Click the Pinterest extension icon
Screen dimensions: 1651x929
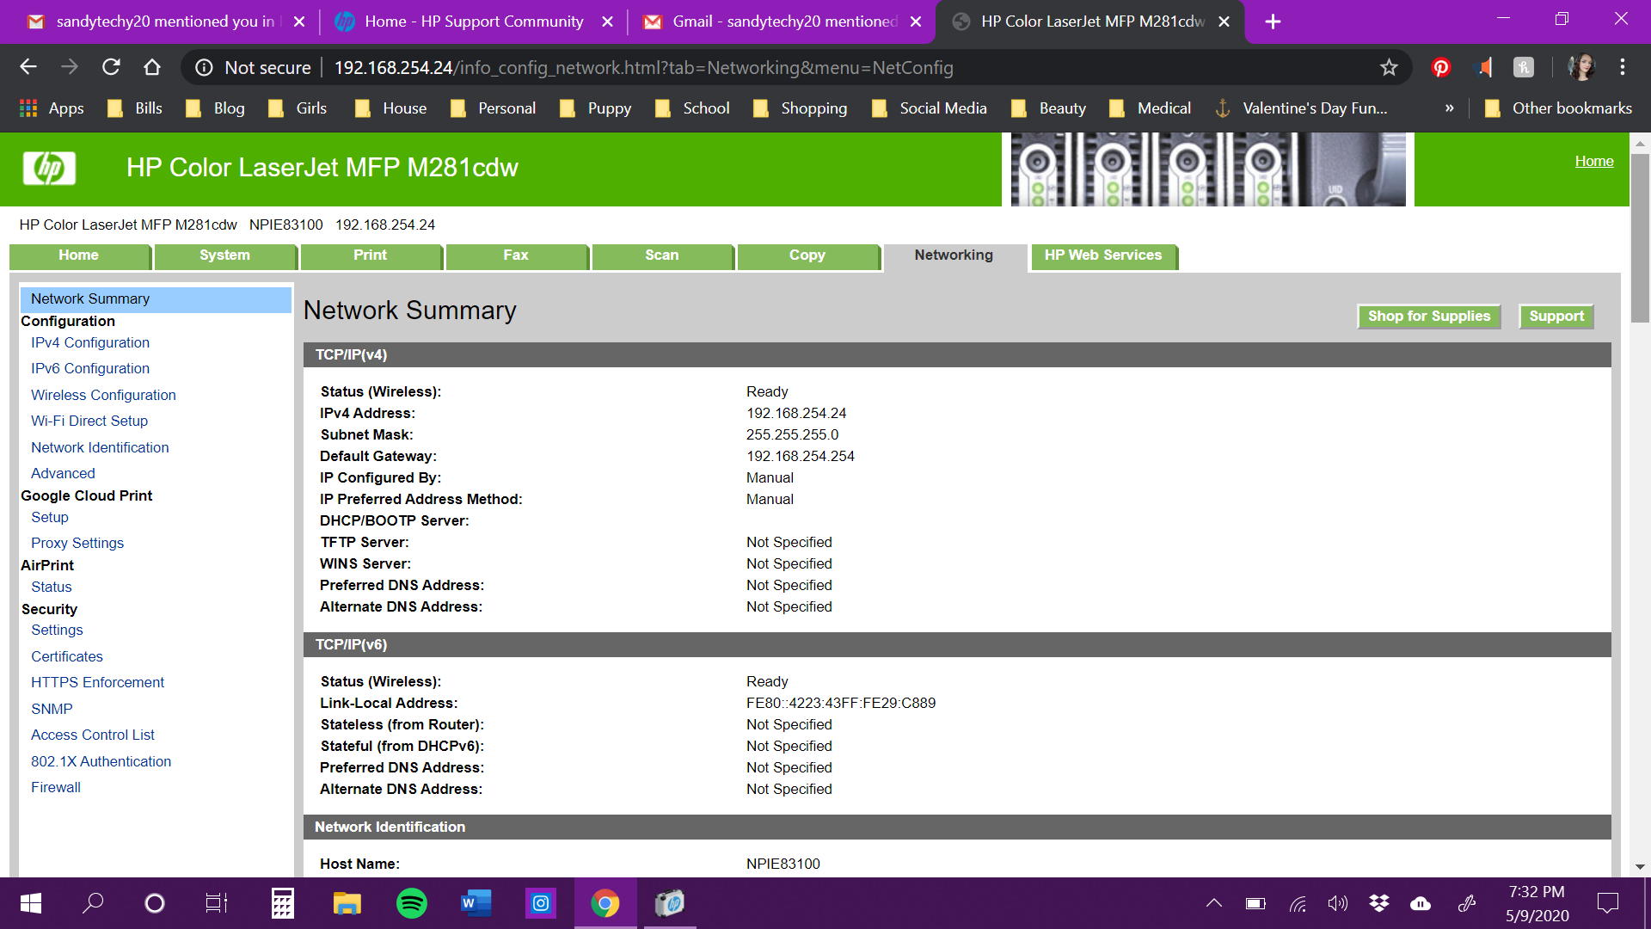(1440, 67)
